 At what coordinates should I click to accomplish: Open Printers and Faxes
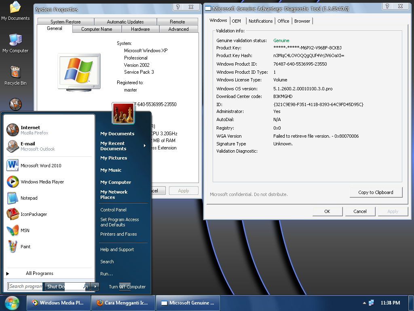118,234
